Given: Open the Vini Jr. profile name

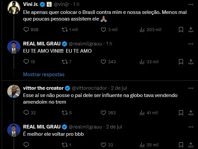Looking at the screenshot, I should pos(30,4).
